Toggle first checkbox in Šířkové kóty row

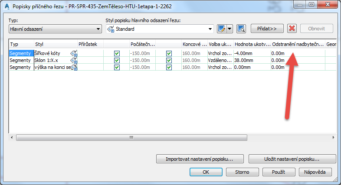point(117,53)
